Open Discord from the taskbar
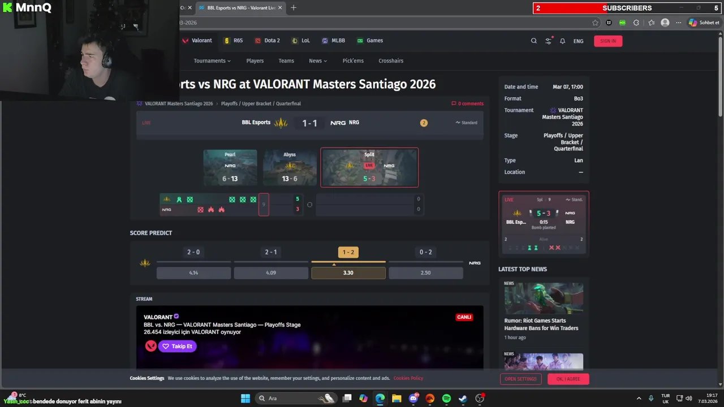 (x=413, y=399)
